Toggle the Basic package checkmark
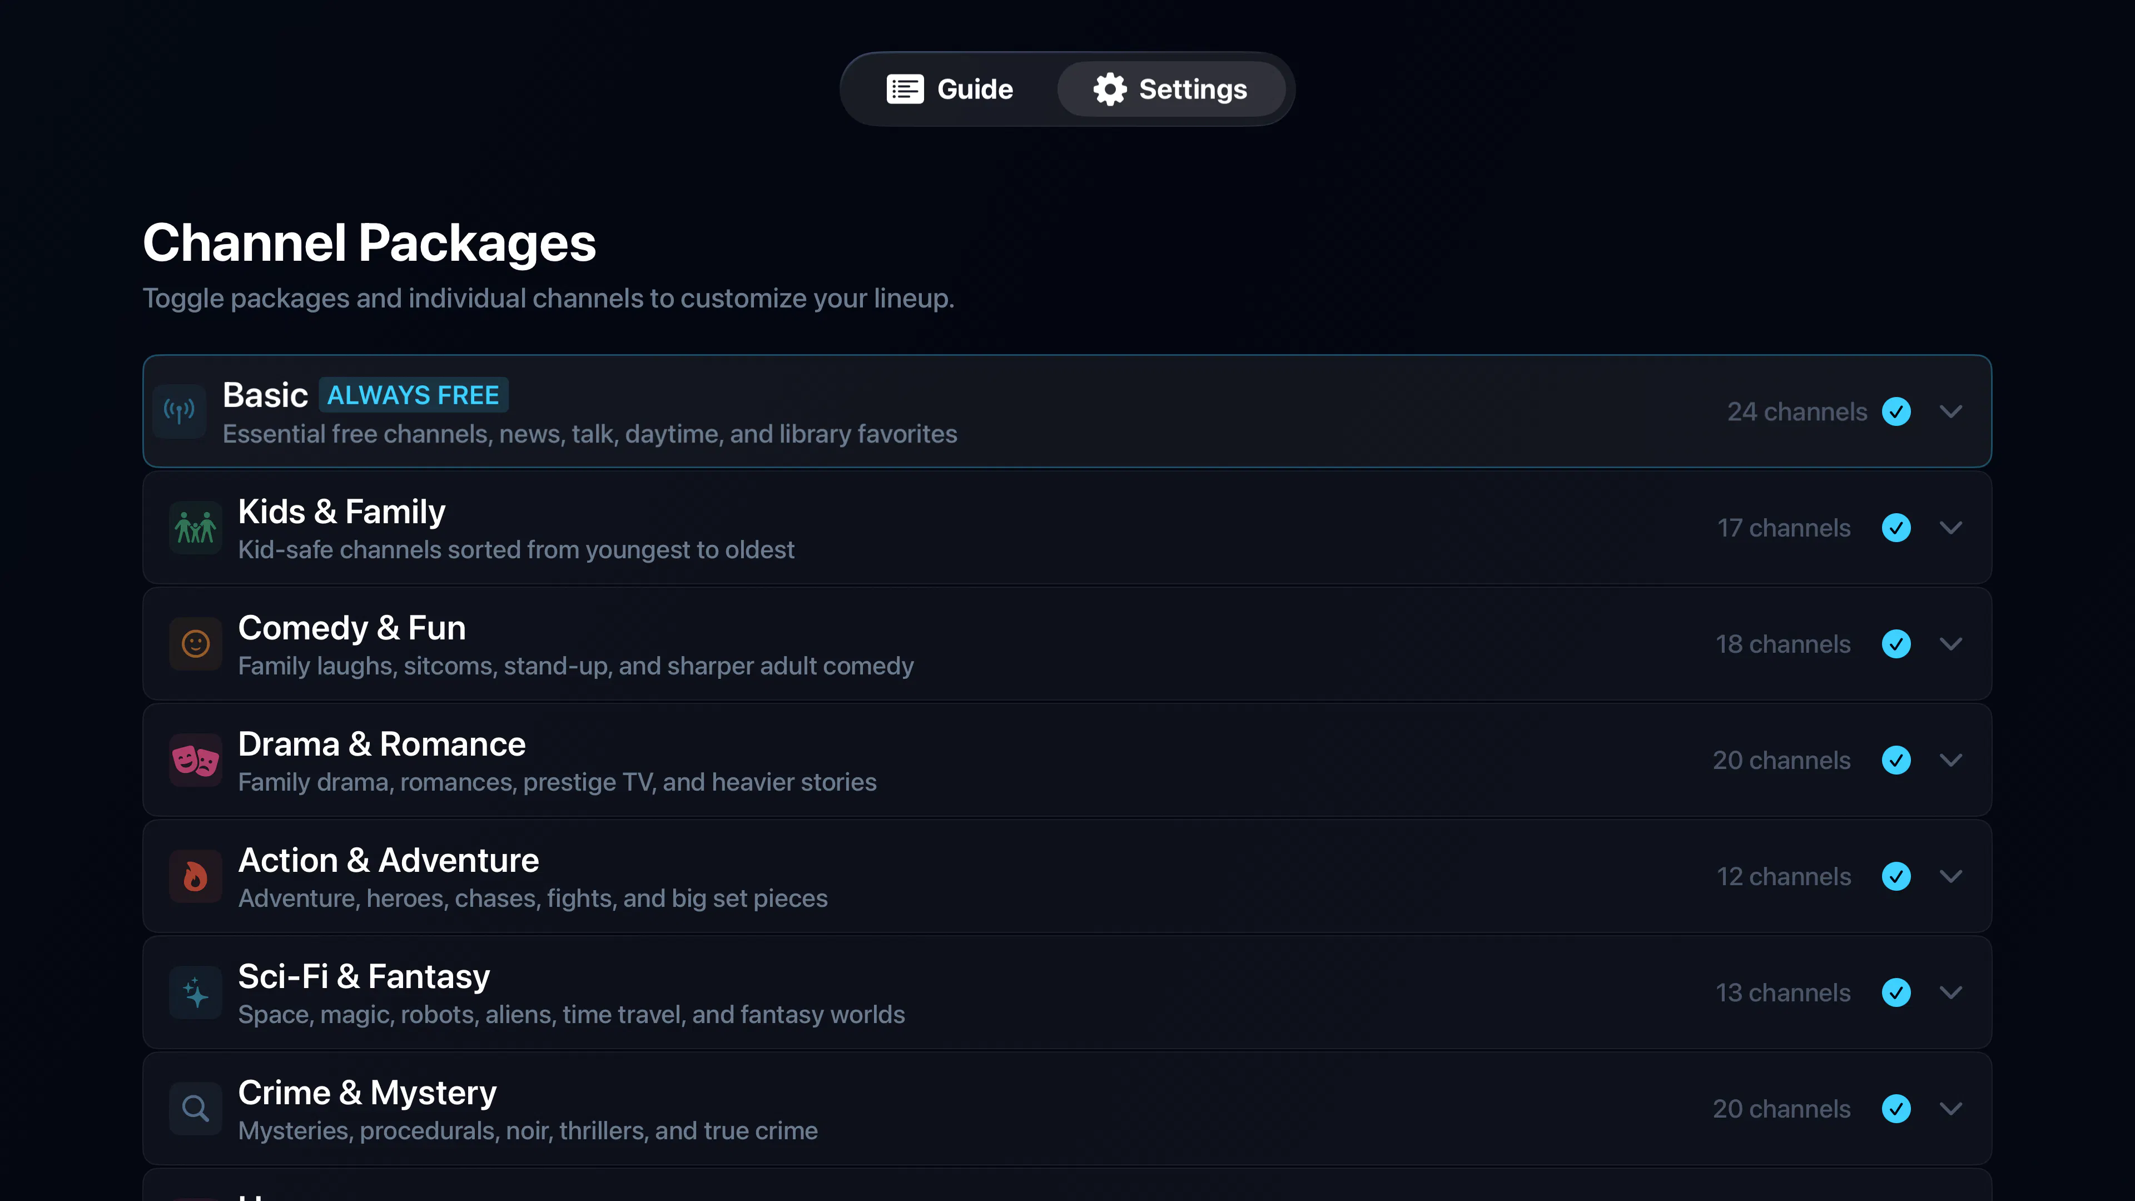The image size is (2135, 1201). (x=1896, y=411)
